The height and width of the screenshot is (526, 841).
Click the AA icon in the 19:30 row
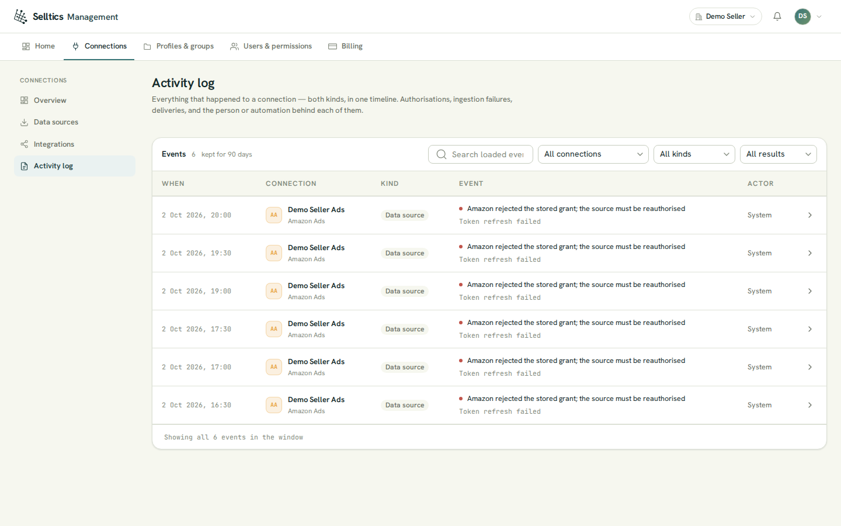[274, 253]
